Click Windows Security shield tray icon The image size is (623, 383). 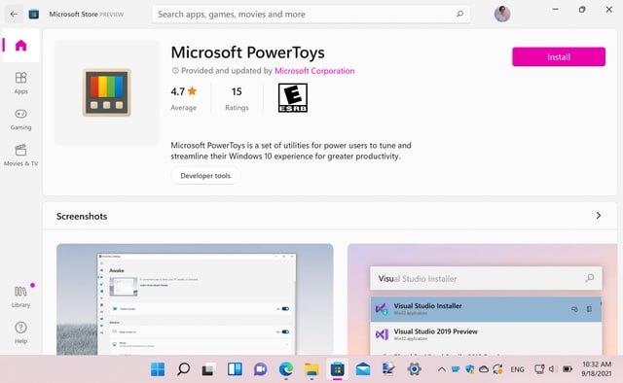coord(469,369)
